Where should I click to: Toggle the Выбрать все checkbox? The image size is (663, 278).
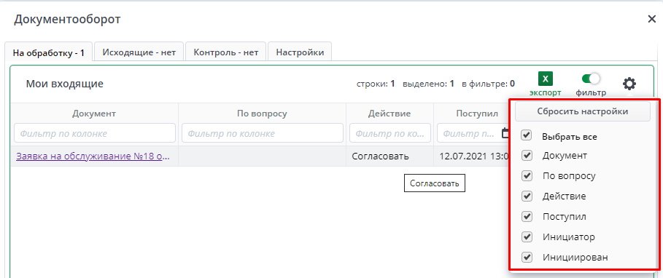coord(527,135)
